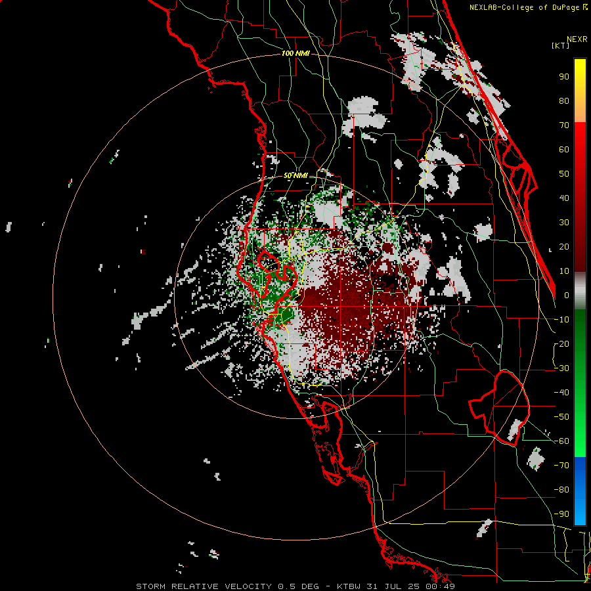
Task: Click the -60 knot scale label
Action: 561,441
